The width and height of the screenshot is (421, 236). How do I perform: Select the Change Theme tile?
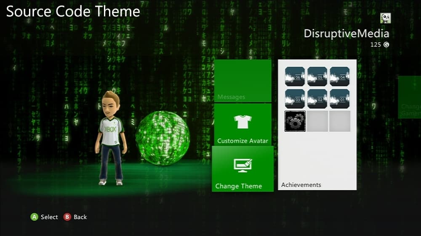(x=243, y=169)
